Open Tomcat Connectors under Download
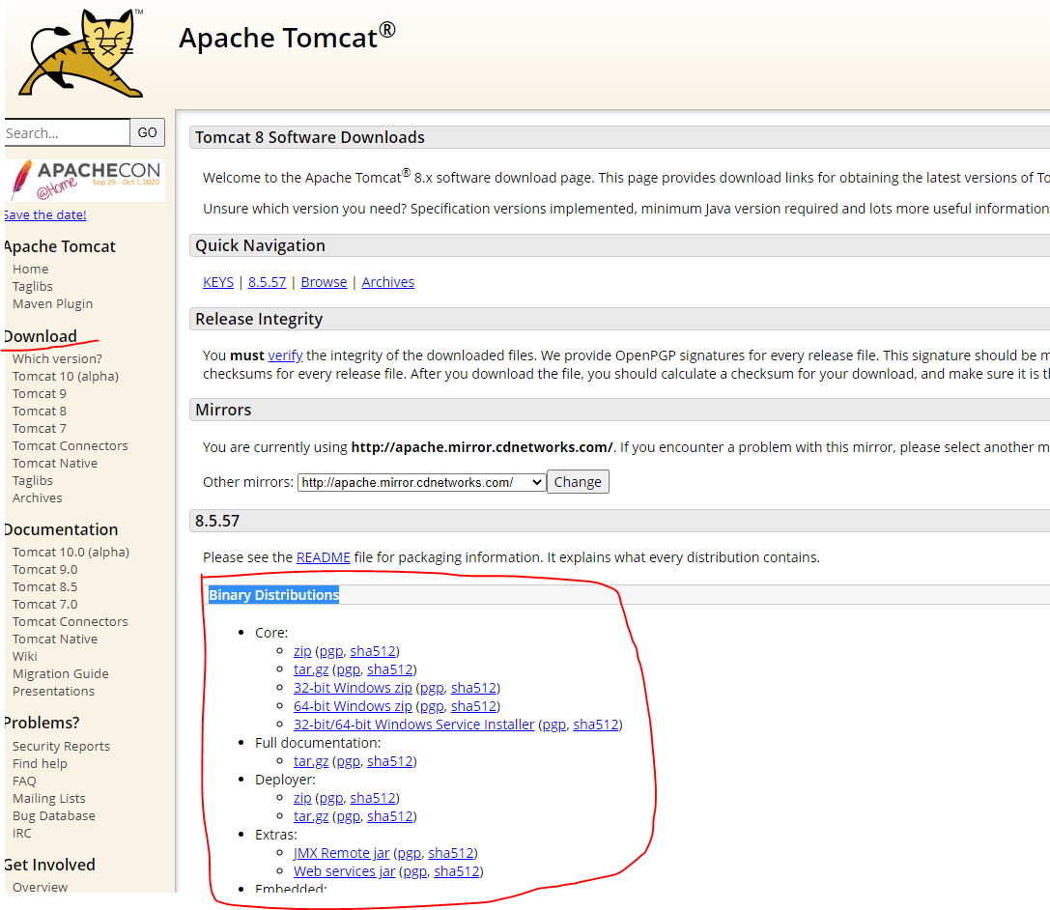Viewport: 1050px width, 910px height. tap(70, 445)
